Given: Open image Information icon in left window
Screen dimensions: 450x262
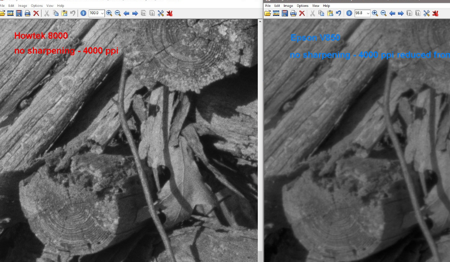Looking at the screenshot, I should click(x=83, y=13).
